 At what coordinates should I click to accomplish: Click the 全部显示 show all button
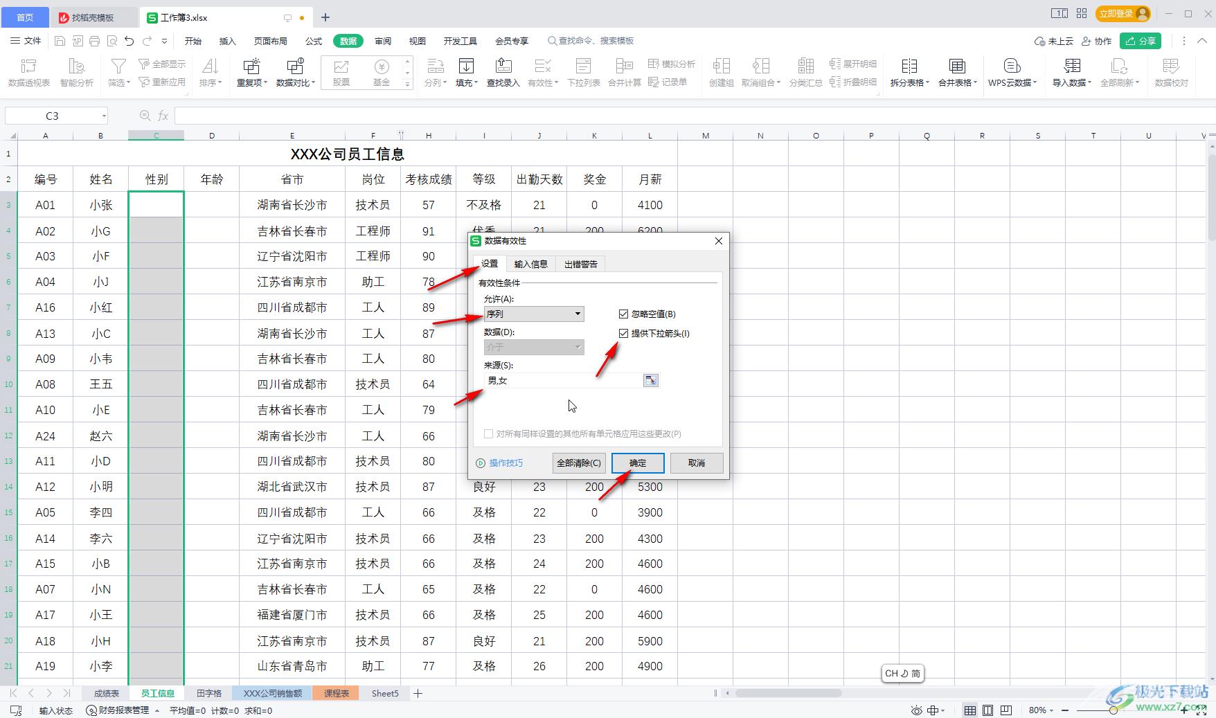(163, 64)
